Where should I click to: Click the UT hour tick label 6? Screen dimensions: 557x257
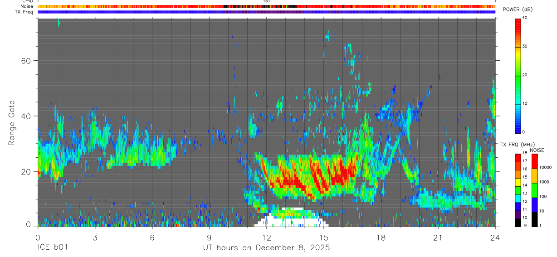152,237
